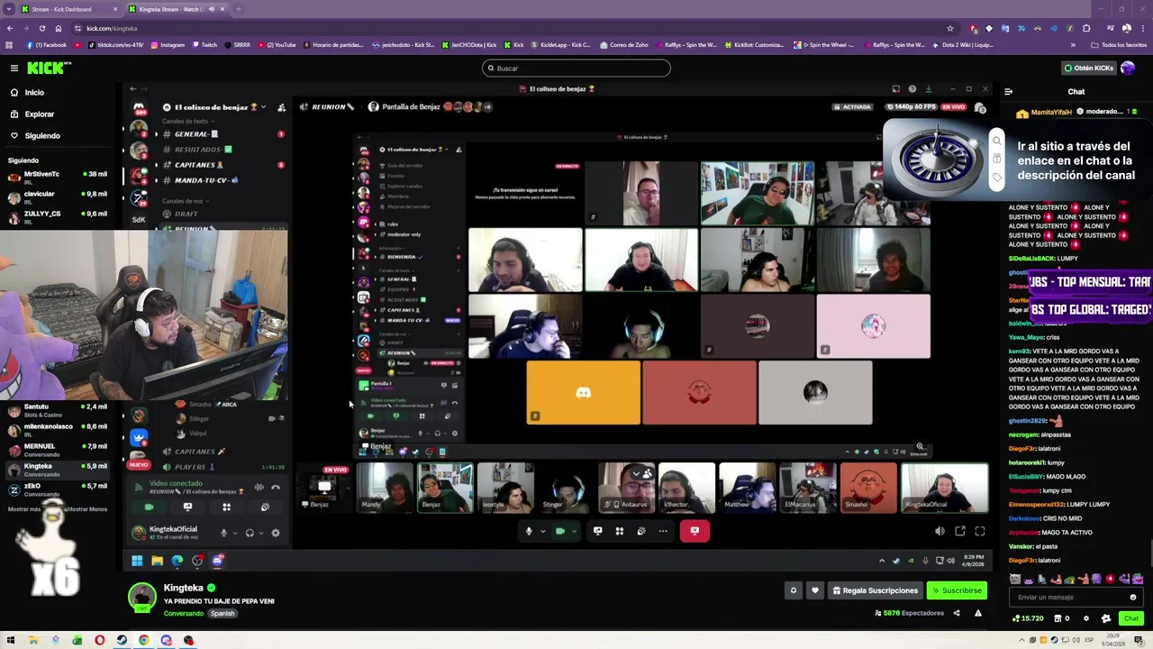Open Steam from Windows taskbar

(x=122, y=641)
